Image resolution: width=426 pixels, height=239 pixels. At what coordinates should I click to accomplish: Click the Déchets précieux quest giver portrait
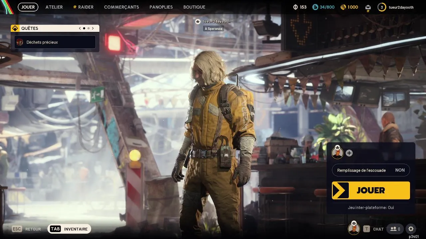20,42
